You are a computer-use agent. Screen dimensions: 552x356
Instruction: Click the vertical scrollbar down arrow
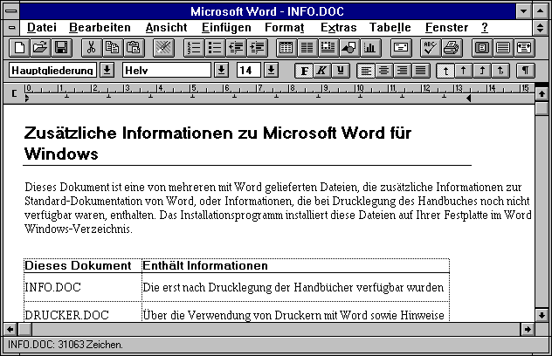click(542, 315)
